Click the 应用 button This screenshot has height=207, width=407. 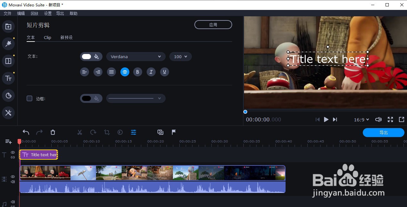(213, 25)
